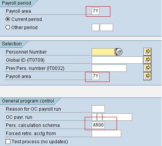Enable Test process (no updates) checkbox
The image size is (162, 146).
click(x=8, y=141)
